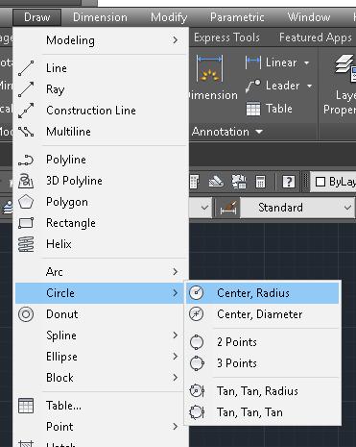Click the Table icon in Annotation panel
356x447 pixels.
[253, 109]
